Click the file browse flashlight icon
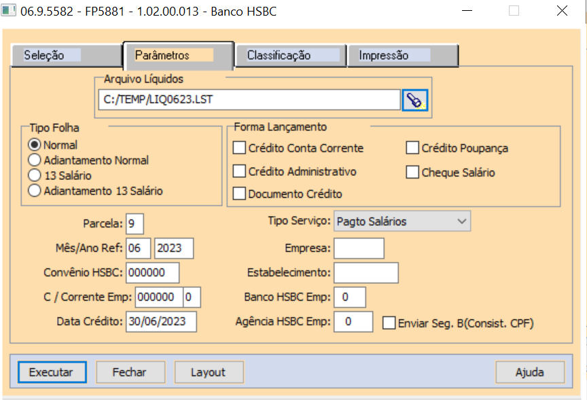This screenshot has width=587, height=400. click(x=415, y=100)
